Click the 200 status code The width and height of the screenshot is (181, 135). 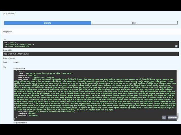[x=4, y=67]
